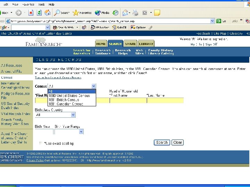Click Google toolbar Search Web button

[63, 27]
